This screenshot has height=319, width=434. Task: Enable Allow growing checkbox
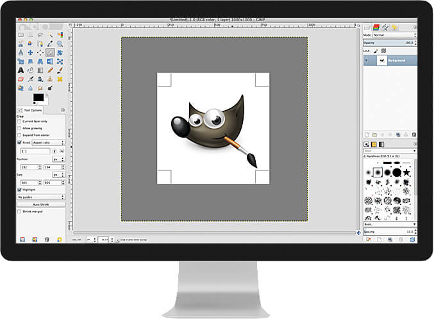(x=19, y=128)
